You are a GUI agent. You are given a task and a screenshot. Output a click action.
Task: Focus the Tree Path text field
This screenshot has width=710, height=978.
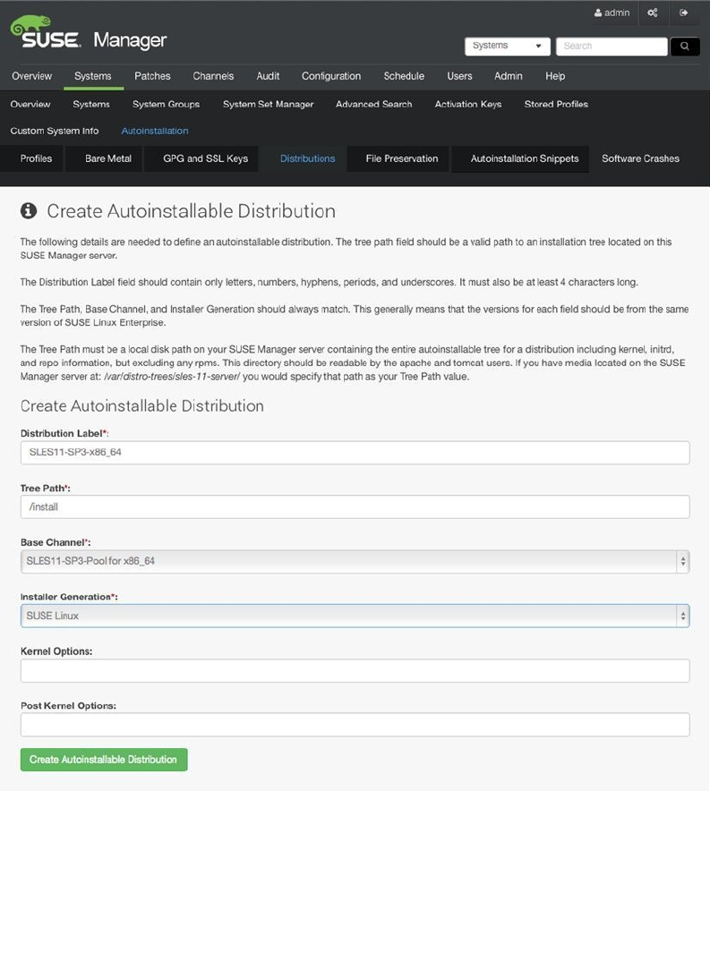point(355,506)
